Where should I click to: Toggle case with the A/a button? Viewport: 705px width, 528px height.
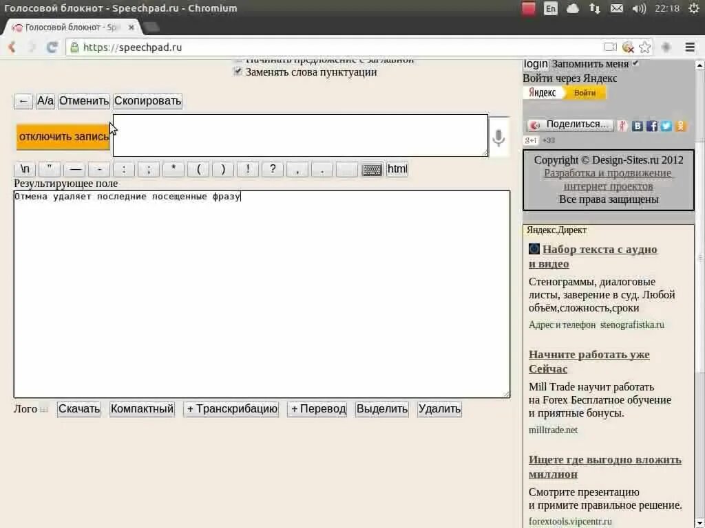(x=45, y=101)
